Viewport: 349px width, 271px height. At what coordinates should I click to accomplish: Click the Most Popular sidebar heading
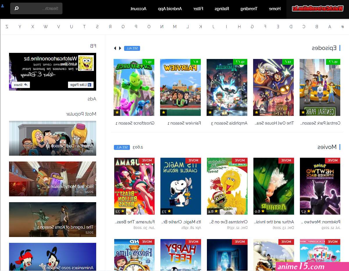pyautogui.click(x=81, y=114)
